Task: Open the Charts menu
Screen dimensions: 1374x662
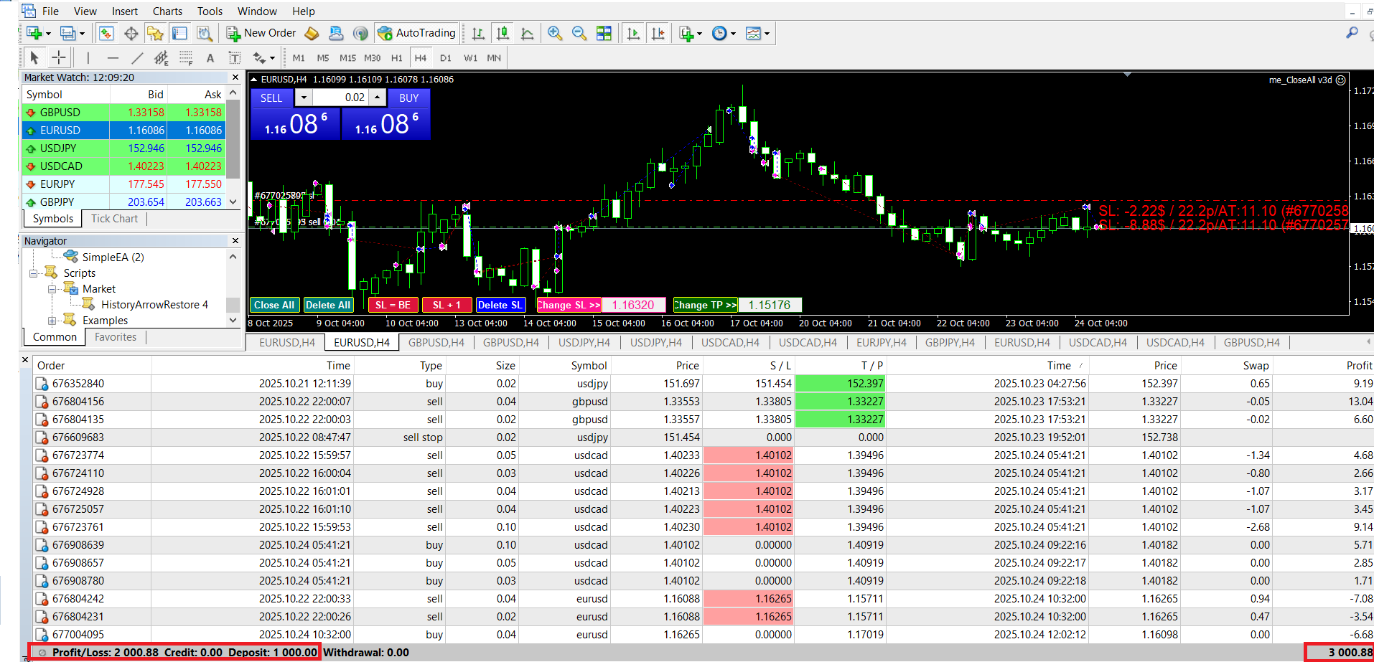Action: tap(167, 11)
